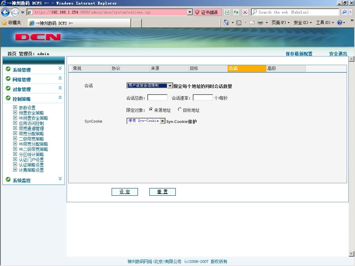Open 带宽分配策略 in the sidebar
The height and width of the screenshot is (266, 355).
31,134
